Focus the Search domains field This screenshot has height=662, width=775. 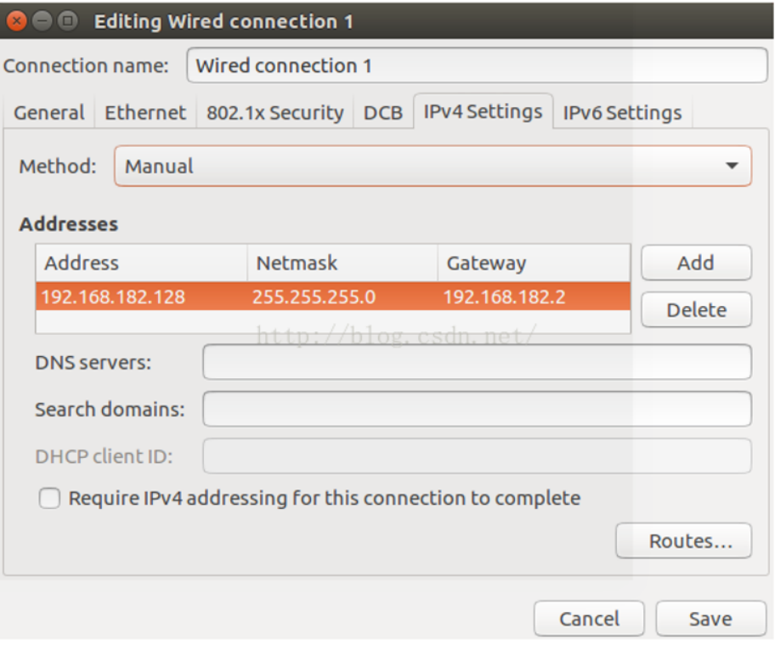[477, 409]
